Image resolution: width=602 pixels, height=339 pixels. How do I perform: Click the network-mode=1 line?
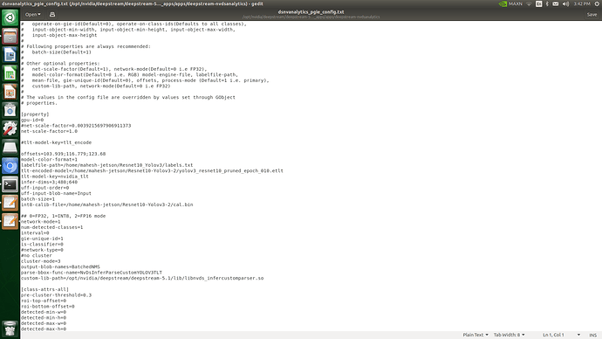41,222
